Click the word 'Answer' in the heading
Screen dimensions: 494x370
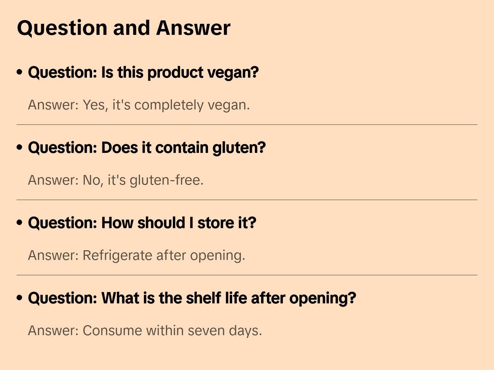coord(193,28)
